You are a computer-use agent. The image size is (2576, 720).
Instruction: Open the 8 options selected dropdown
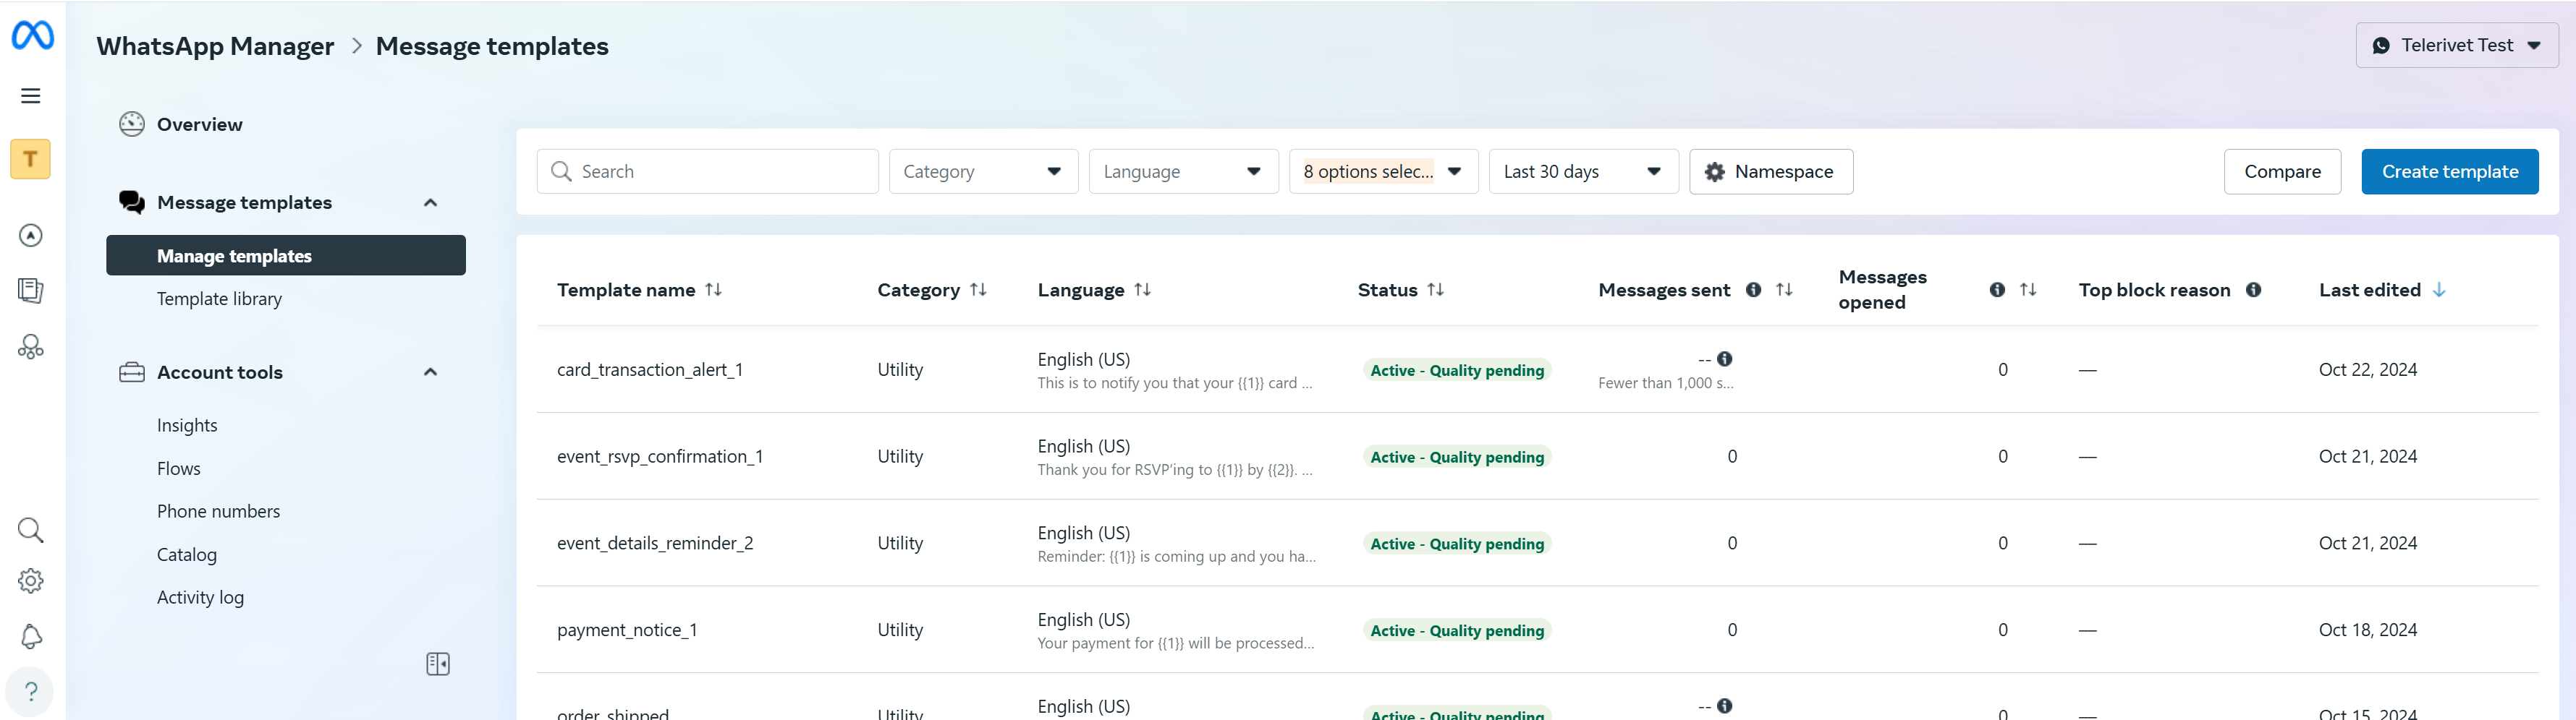1383,172
